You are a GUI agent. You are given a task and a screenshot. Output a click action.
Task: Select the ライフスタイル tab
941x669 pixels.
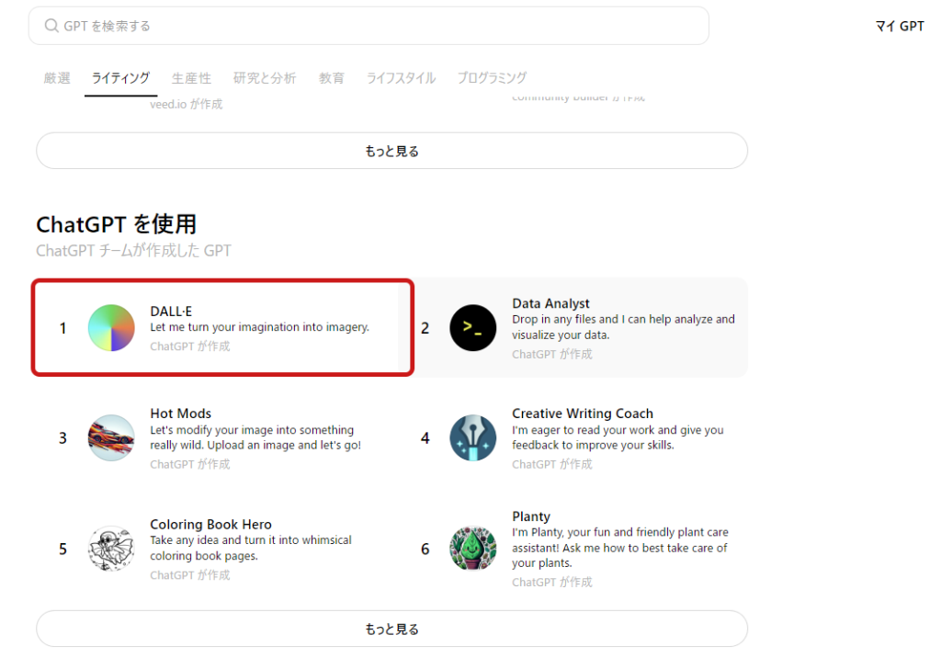tap(401, 78)
